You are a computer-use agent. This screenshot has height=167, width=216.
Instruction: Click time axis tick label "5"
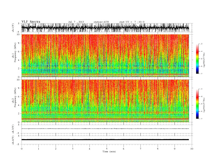pyautogui.click(x=107, y=149)
